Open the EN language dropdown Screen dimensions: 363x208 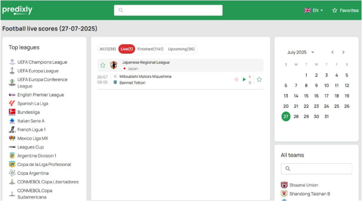(x=314, y=11)
